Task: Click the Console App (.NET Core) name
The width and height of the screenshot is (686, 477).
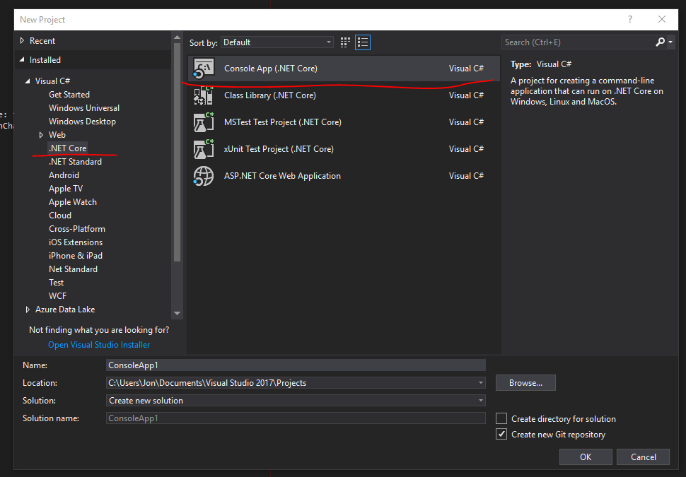Action: [x=271, y=69]
